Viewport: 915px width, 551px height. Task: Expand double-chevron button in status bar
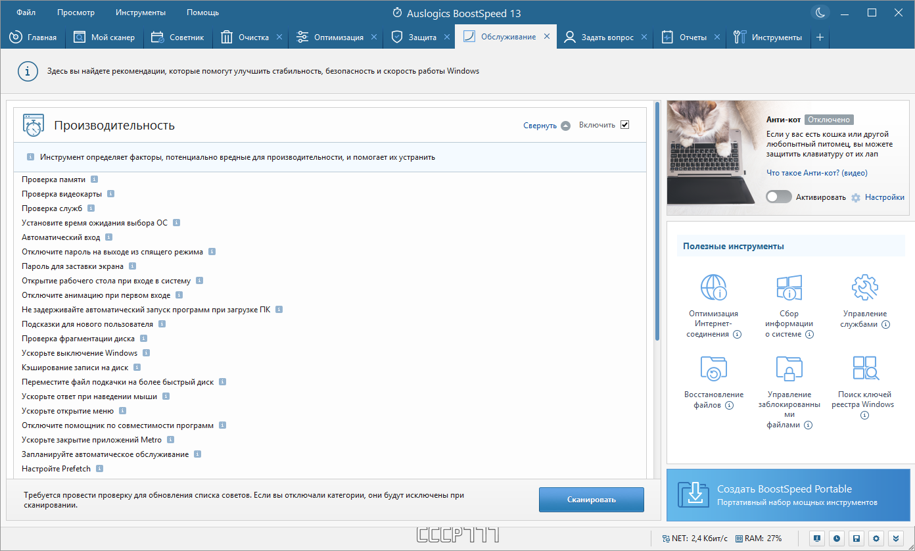(x=895, y=538)
